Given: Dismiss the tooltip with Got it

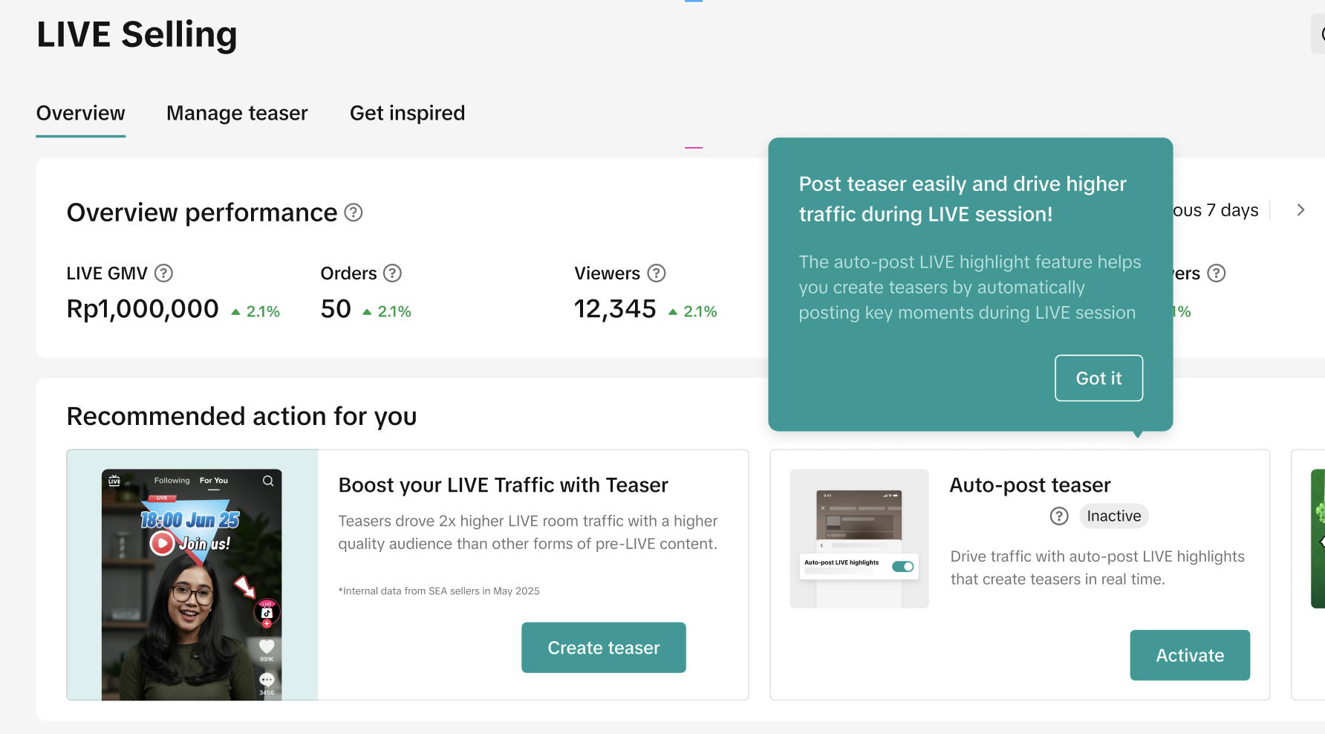Looking at the screenshot, I should (1098, 378).
